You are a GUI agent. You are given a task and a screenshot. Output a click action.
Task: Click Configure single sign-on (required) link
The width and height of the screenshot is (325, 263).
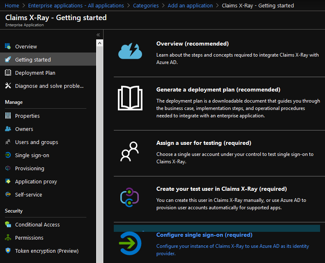[204, 235]
